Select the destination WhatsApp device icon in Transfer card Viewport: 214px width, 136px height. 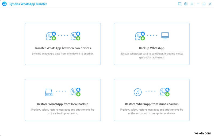75,36
